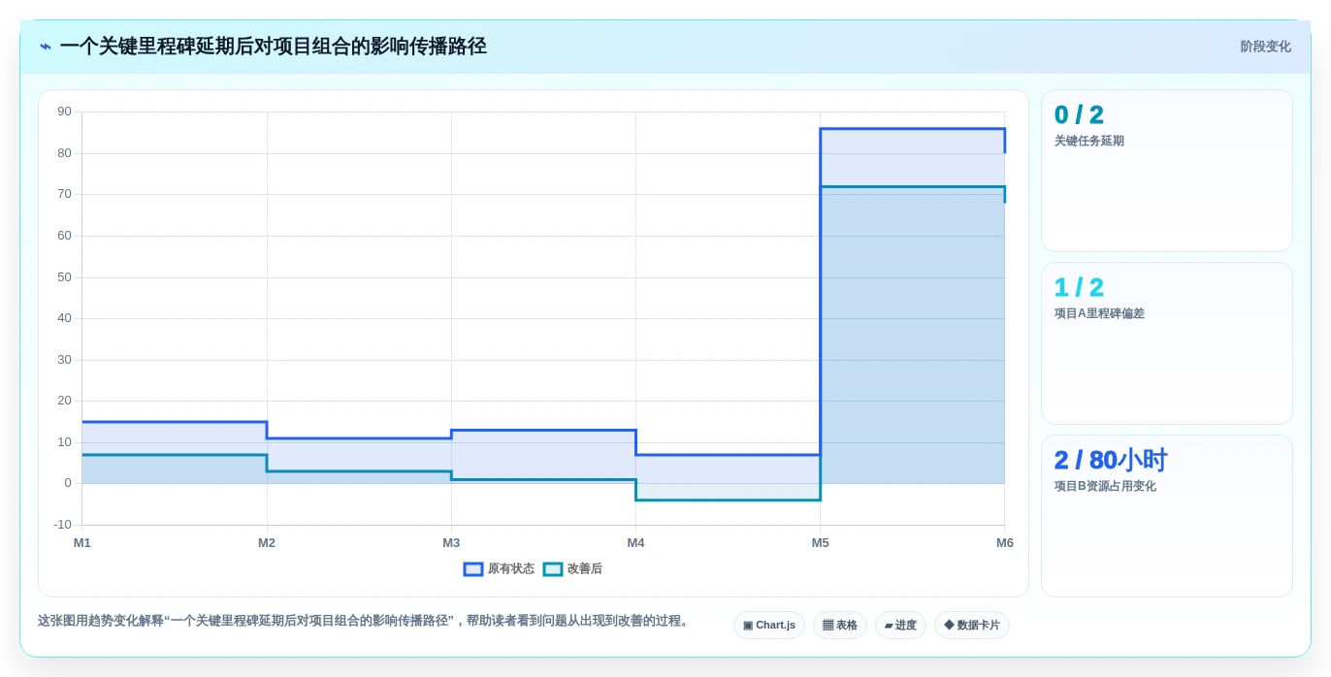
Task: Click the -10 y-axis value
Action: [62, 525]
